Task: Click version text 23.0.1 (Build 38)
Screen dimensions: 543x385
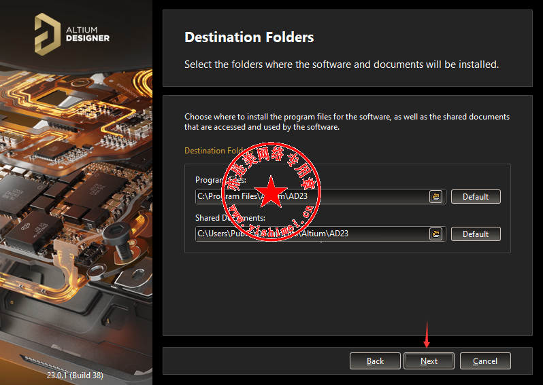Action: [75, 375]
